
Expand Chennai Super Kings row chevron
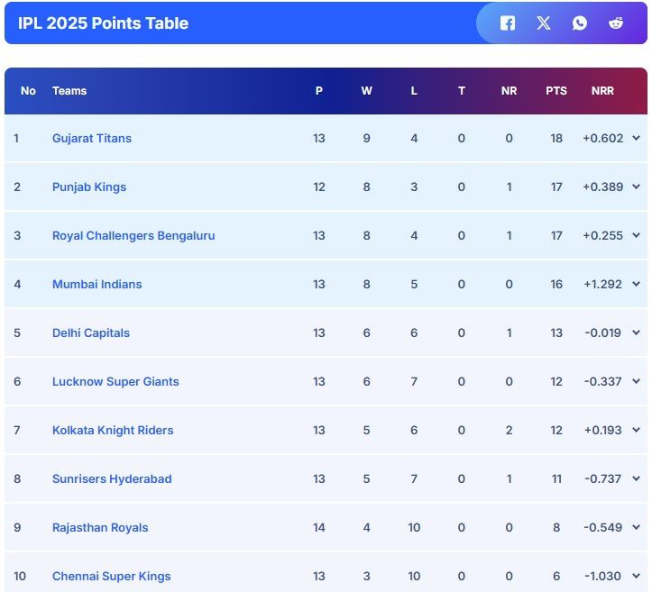636,576
